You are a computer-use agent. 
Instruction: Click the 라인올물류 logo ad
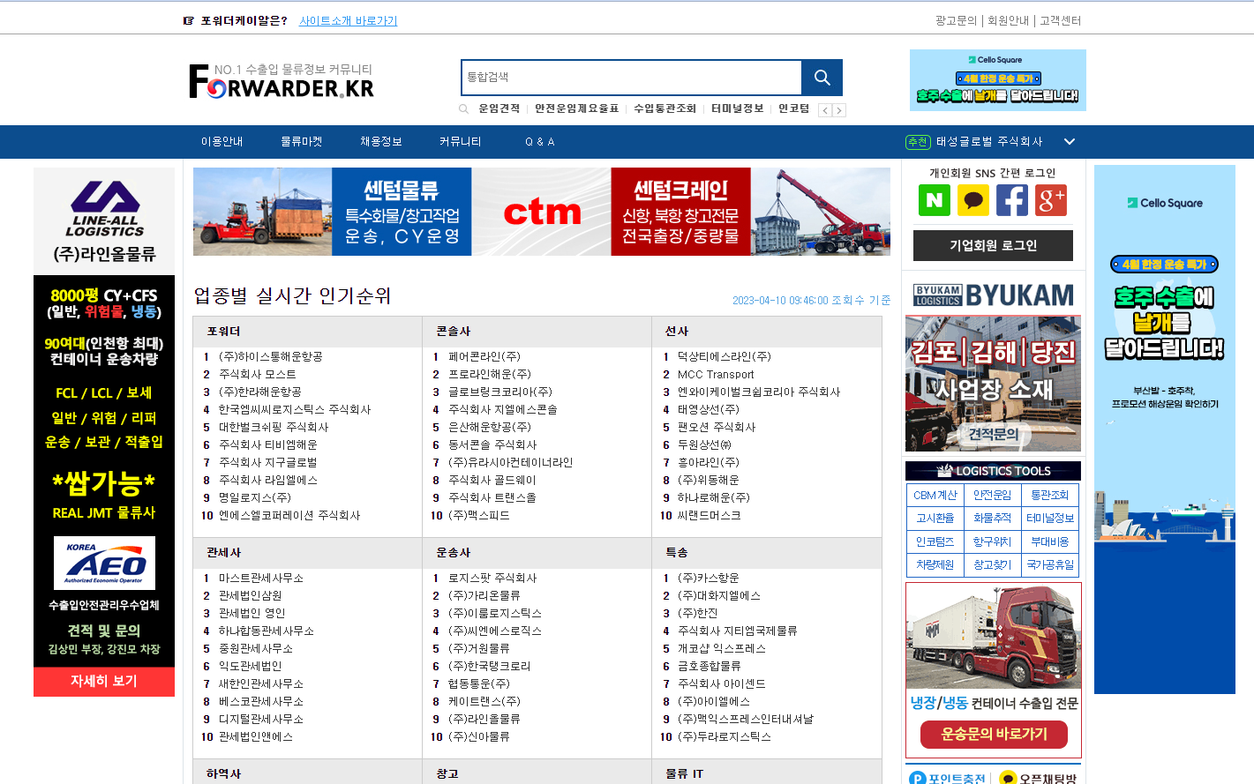click(x=104, y=221)
